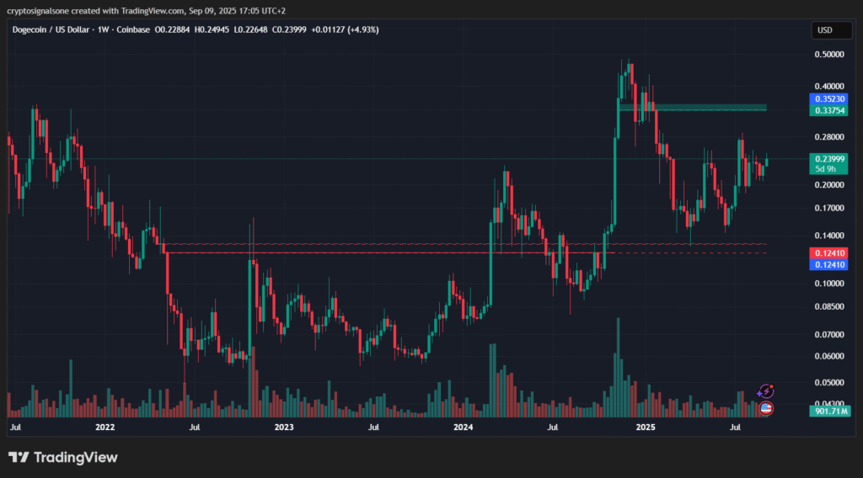Click the red 0.12410 price label
Viewport: 863px width, 478px height.
pyautogui.click(x=829, y=253)
